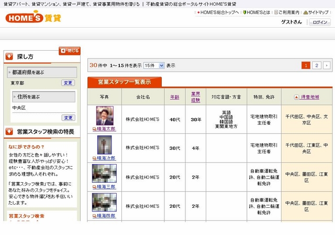This screenshot has height=235, width=335.
Task: Click 変更 button next to 東京都
Action: tap(68, 83)
